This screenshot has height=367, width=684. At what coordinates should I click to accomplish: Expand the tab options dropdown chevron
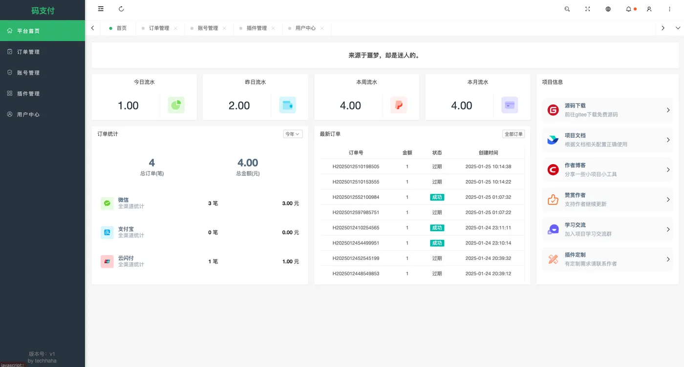(x=678, y=28)
